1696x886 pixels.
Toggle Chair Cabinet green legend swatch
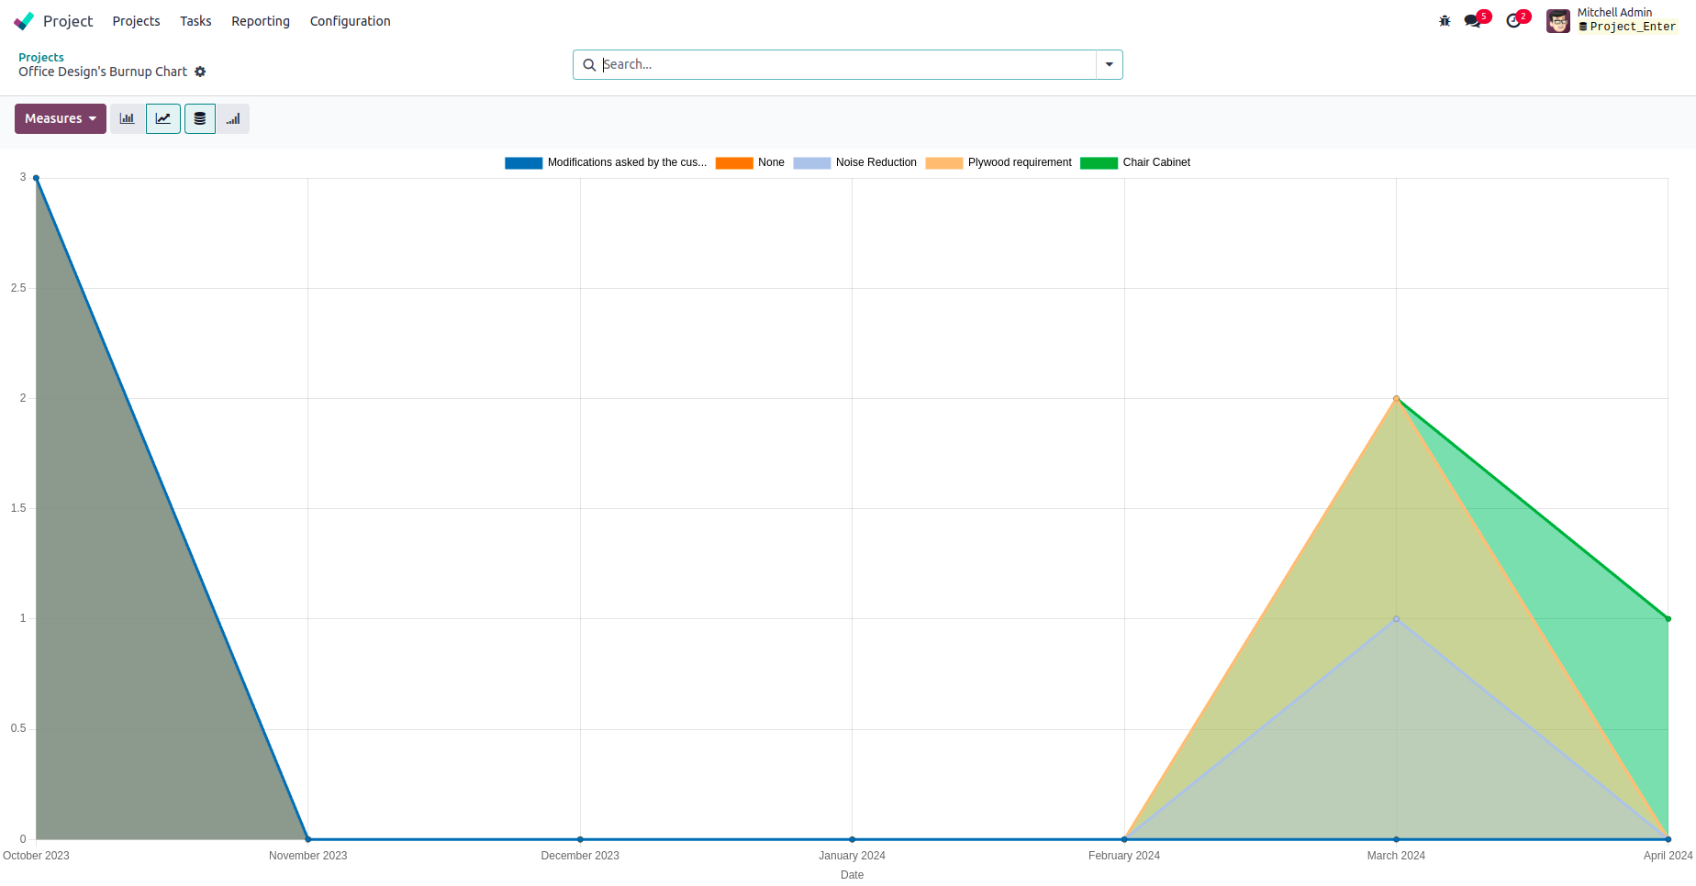coord(1099,163)
